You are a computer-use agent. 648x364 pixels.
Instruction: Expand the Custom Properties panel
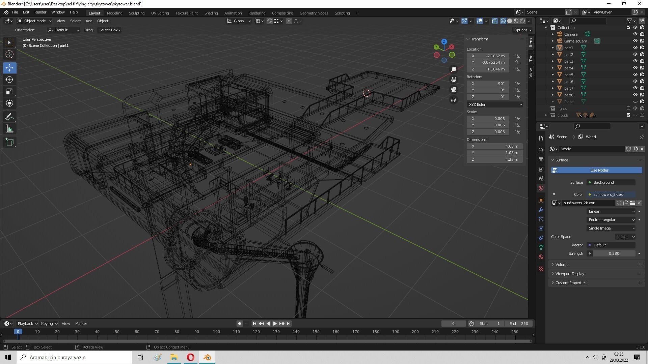coord(597,283)
